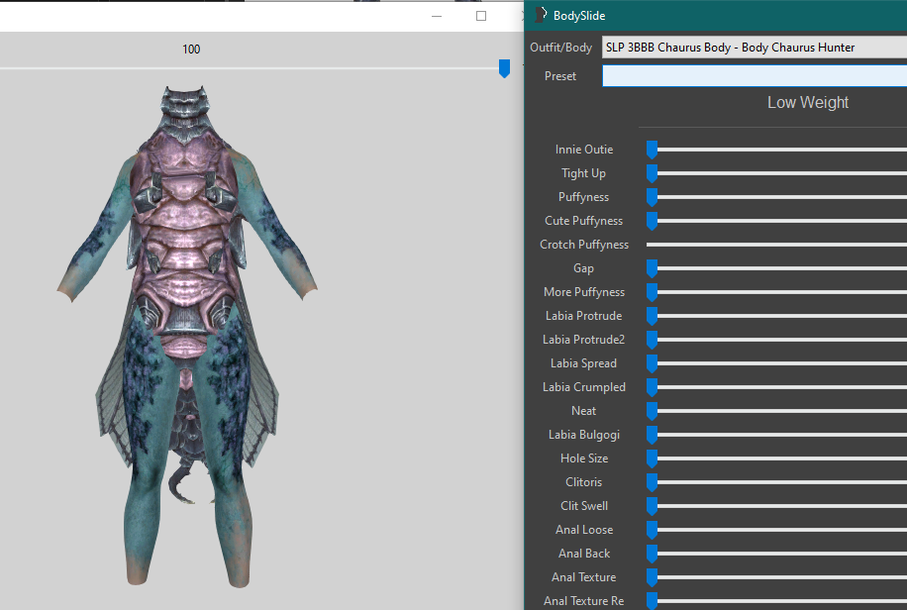Click the preview window weight slider handle
This screenshot has height=610, width=907.
(504, 68)
